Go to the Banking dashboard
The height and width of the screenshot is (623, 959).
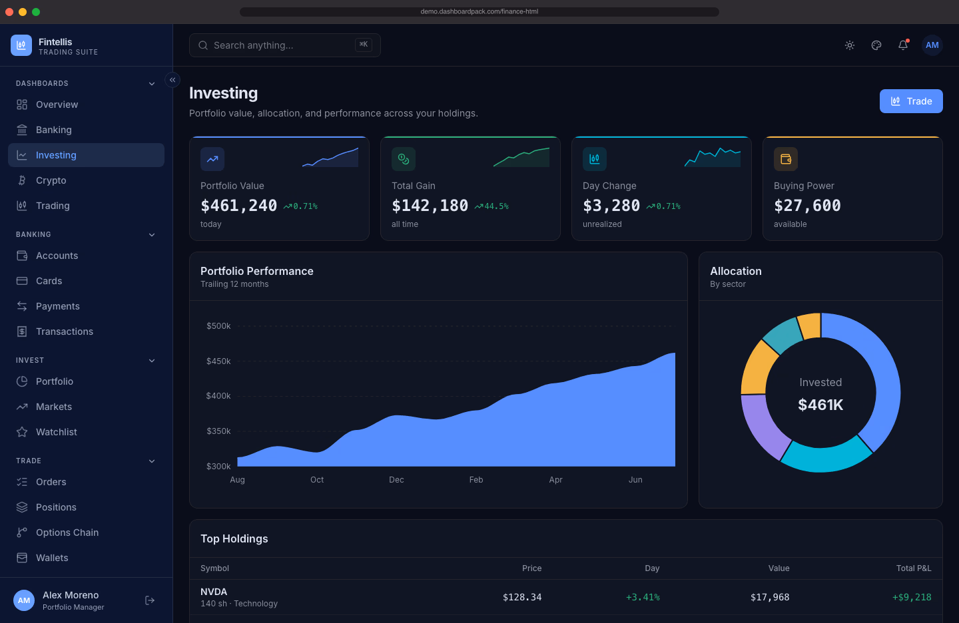(x=86, y=130)
